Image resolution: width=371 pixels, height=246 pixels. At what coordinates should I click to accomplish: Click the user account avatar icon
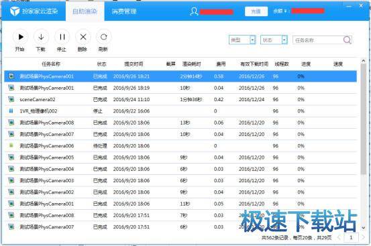click(x=194, y=11)
